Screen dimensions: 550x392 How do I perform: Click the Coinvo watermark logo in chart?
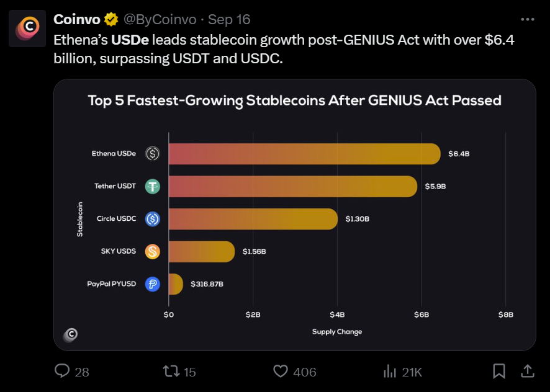[x=71, y=334]
